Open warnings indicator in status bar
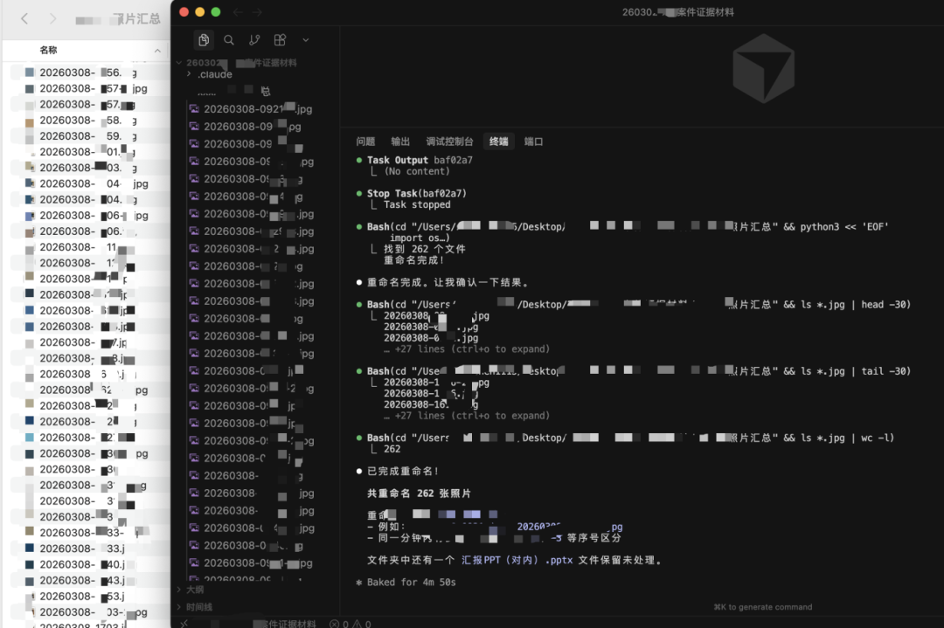 (x=361, y=624)
